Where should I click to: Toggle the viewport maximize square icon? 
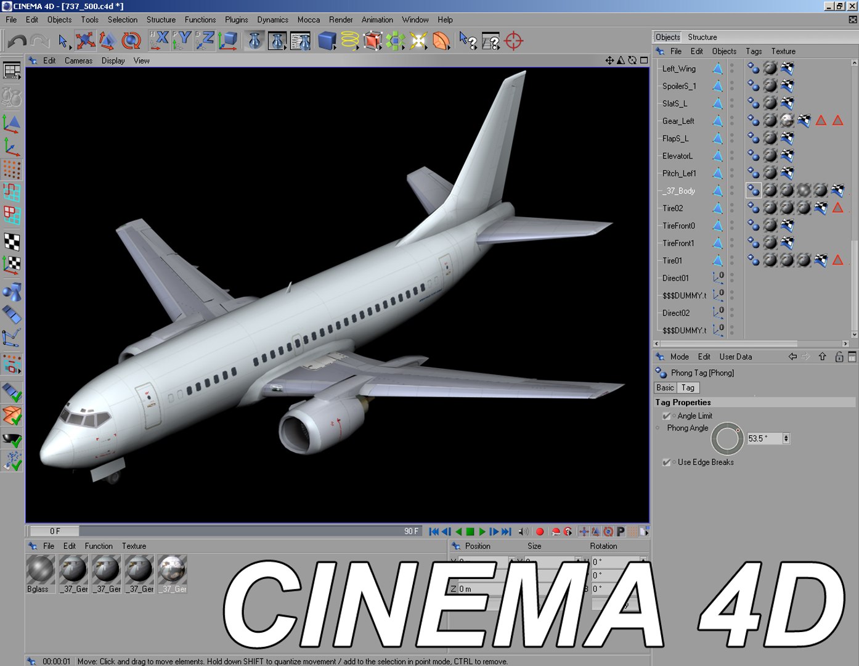pos(644,60)
